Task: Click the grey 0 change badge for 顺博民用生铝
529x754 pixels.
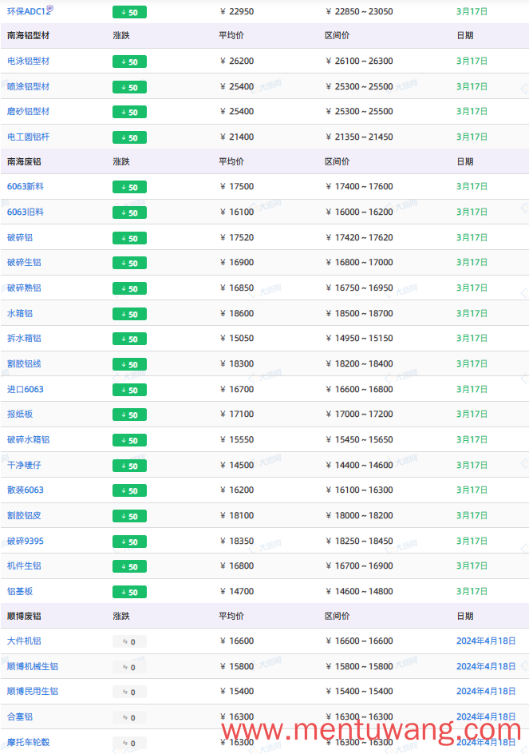Action: pos(130,692)
